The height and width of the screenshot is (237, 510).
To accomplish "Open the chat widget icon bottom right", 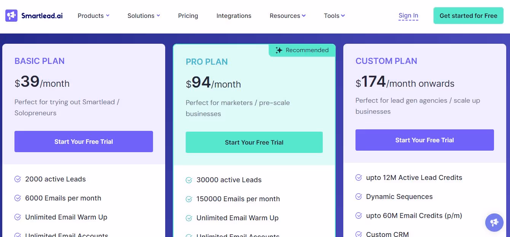I will pyautogui.click(x=494, y=222).
